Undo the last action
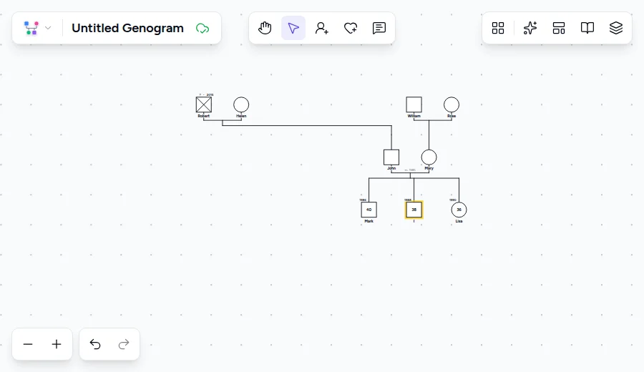 click(95, 344)
